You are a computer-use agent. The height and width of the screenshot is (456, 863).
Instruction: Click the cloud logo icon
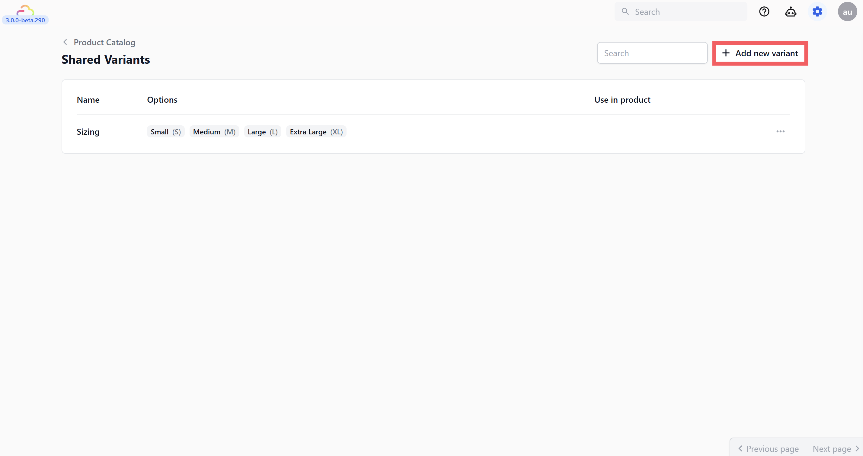tap(25, 10)
